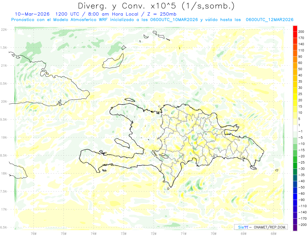Click the color bar value 110

point(302,50)
